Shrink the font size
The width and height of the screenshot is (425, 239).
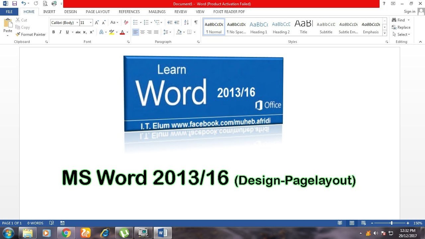point(104,23)
